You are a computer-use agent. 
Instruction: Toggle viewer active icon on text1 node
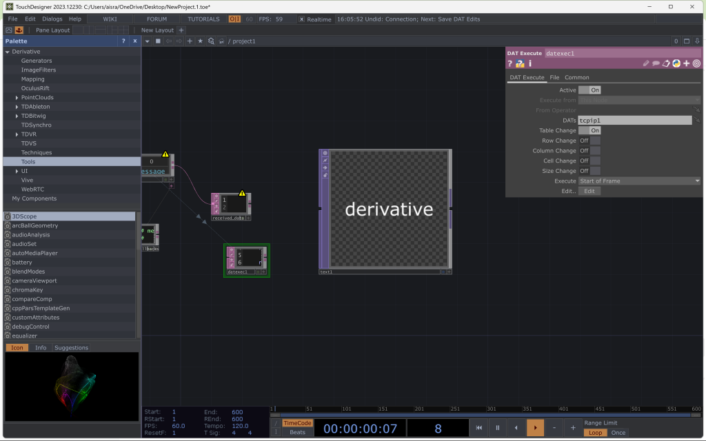tap(450, 271)
